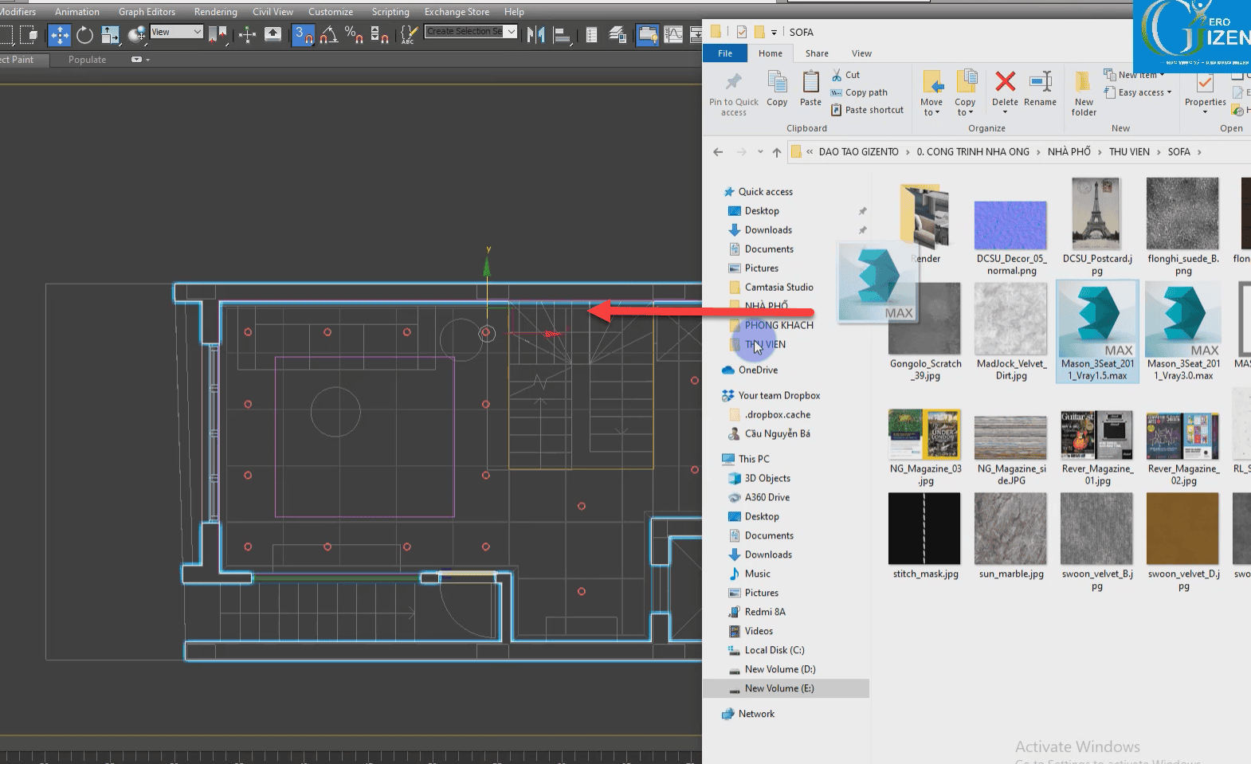
Task: Switch to the View tab in File Explorer
Action: pyautogui.click(x=861, y=53)
